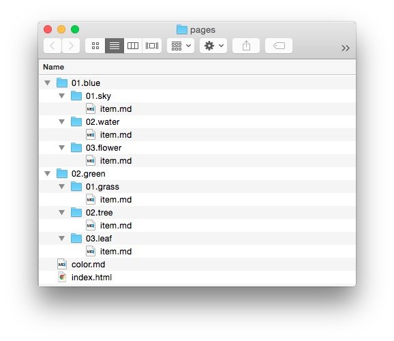This screenshot has height=341, width=394.
Task: Show hidden toolbar items with double chevron
Action: (x=346, y=48)
